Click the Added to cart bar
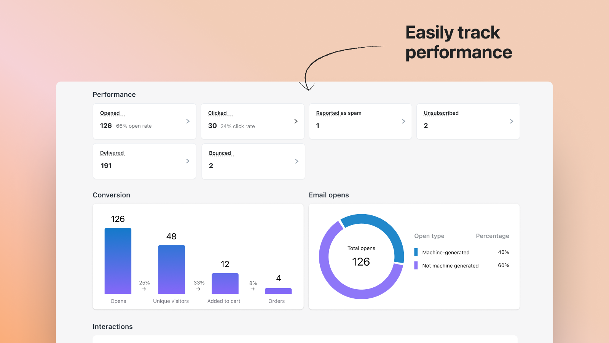609x343 pixels. pos(225,284)
